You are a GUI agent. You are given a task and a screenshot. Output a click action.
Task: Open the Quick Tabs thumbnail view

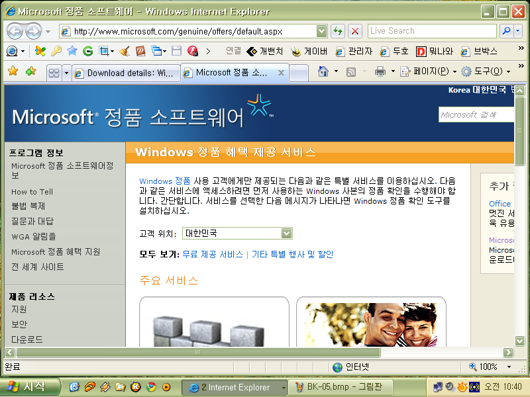(54, 73)
